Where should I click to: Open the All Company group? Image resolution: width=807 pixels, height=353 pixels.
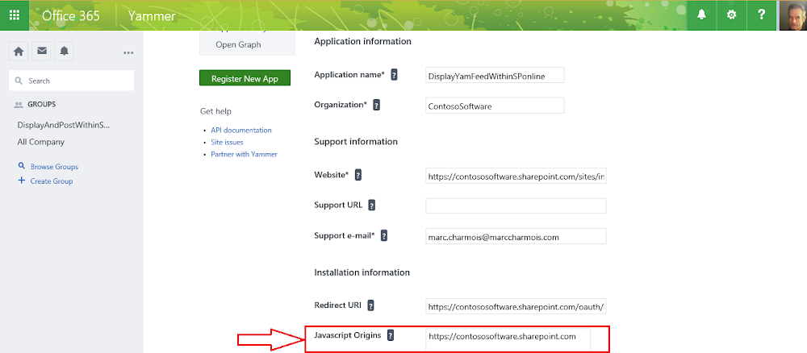[x=40, y=142]
